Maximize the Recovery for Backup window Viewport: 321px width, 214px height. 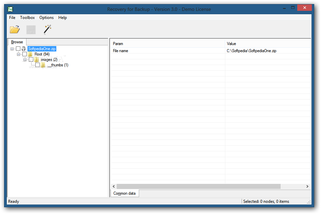[293, 8]
